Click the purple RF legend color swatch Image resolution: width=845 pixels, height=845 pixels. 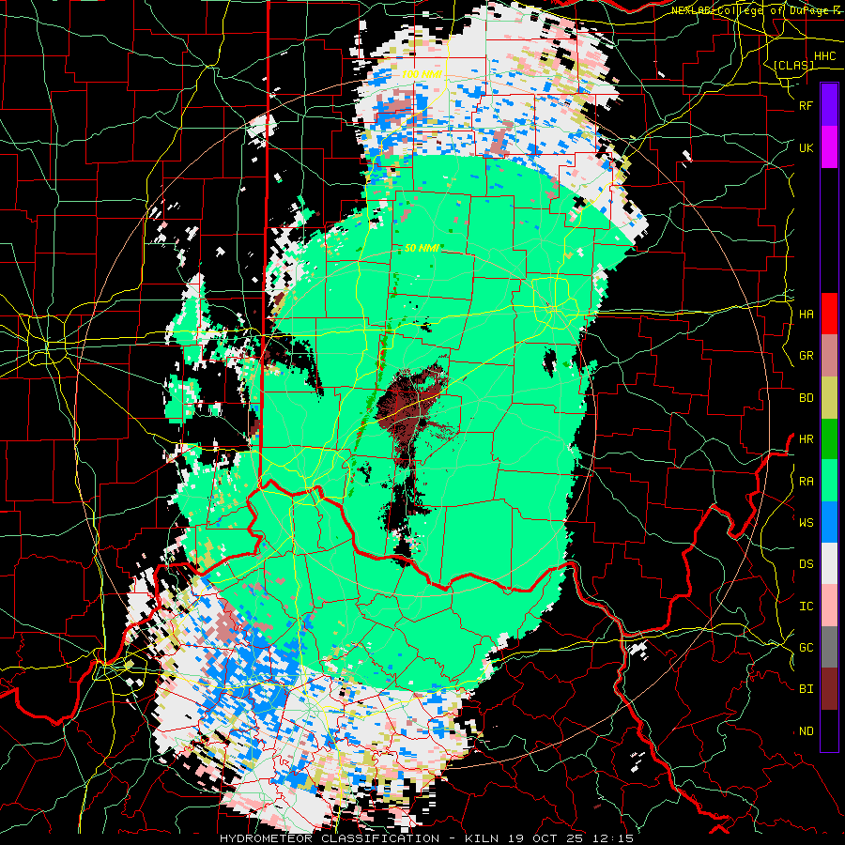pos(829,105)
